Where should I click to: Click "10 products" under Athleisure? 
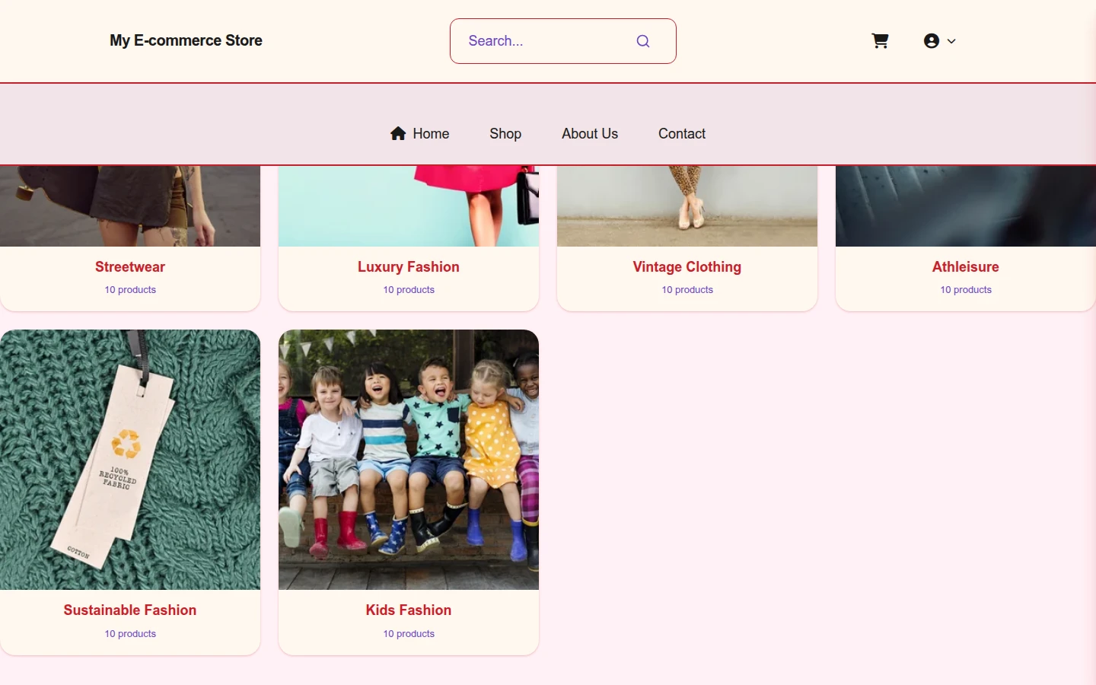point(966,290)
